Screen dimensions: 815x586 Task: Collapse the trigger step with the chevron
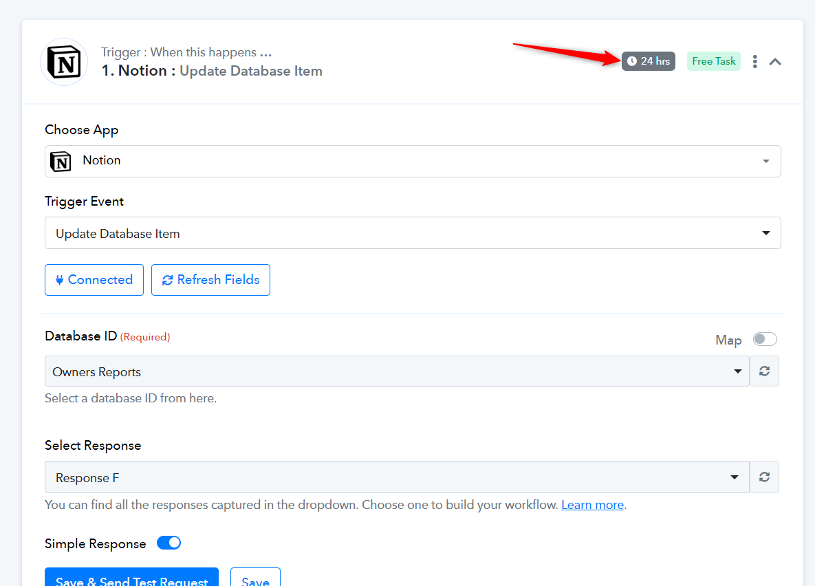[775, 62]
